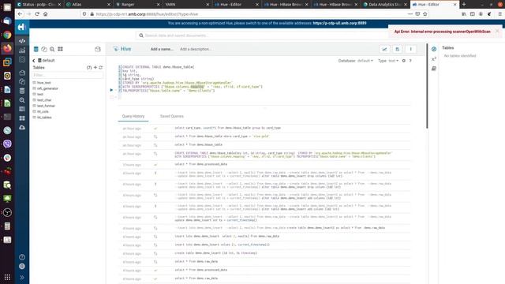Open the Assistant icon in right panel
The width and height of the screenshot is (505, 284).
pos(434,49)
